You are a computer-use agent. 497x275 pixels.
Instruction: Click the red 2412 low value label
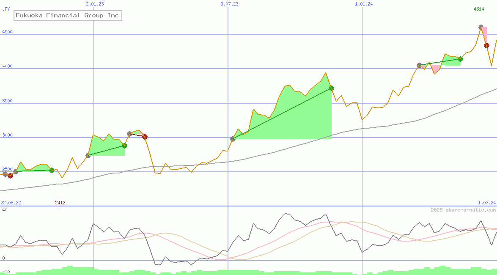[60, 203]
